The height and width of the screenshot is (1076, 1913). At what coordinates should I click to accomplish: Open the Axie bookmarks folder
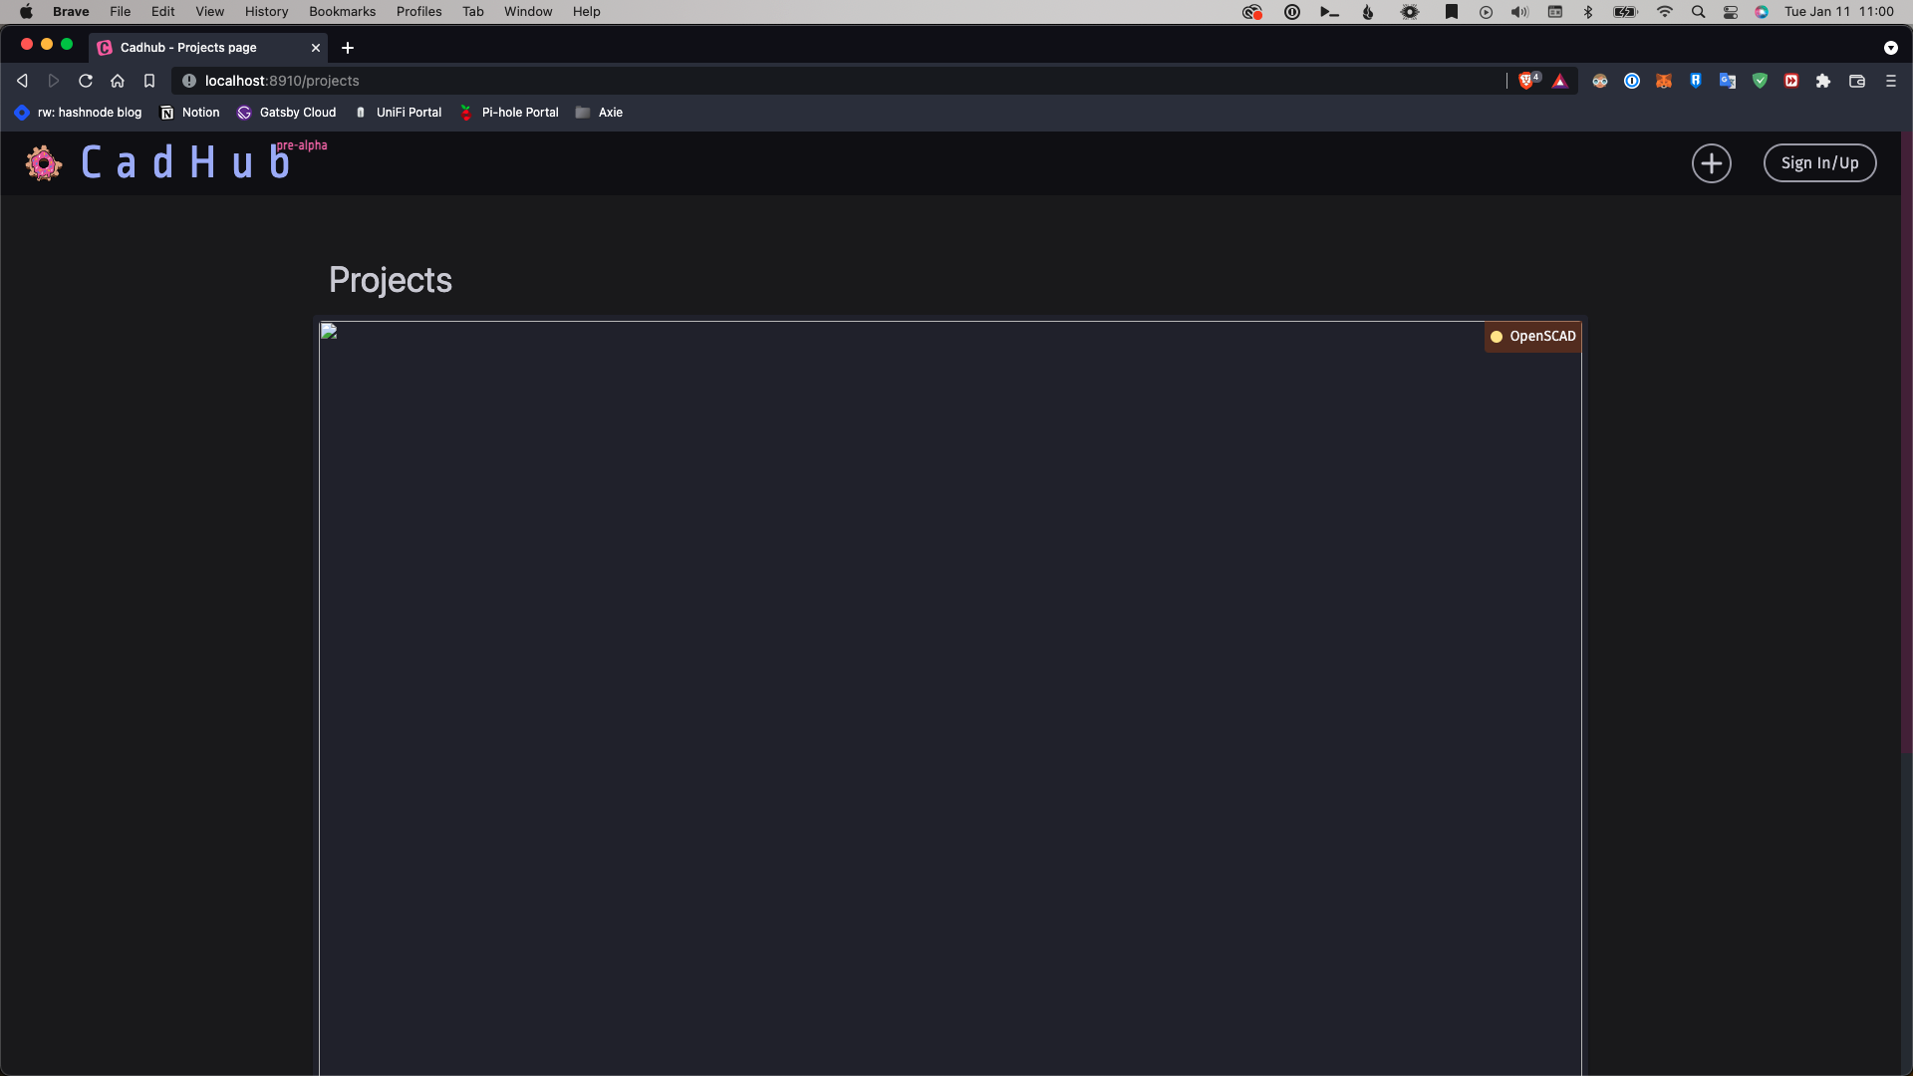click(x=599, y=113)
